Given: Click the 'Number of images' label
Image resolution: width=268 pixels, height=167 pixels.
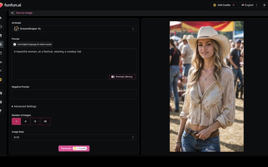Looking at the screenshot, I should coord(21,115).
